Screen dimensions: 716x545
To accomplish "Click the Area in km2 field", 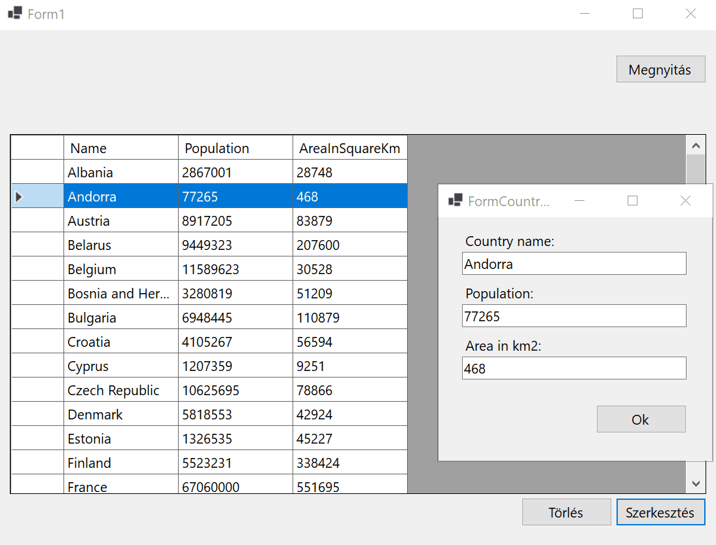I will pos(573,368).
